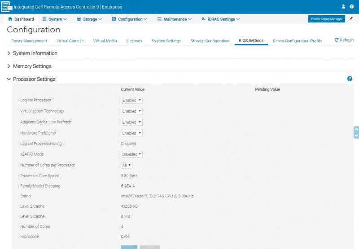Switch to Virtual Console tab
Image resolution: width=359 pixels, height=249 pixels.
[x=70, y=41]
